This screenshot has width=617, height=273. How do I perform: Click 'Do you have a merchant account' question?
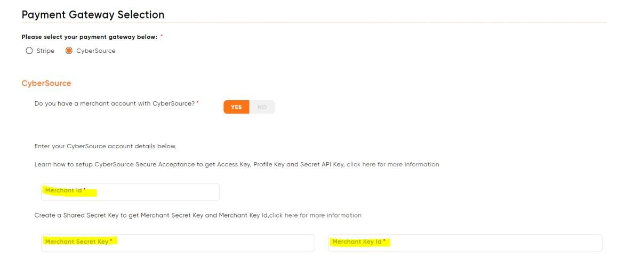coord(115,104)
